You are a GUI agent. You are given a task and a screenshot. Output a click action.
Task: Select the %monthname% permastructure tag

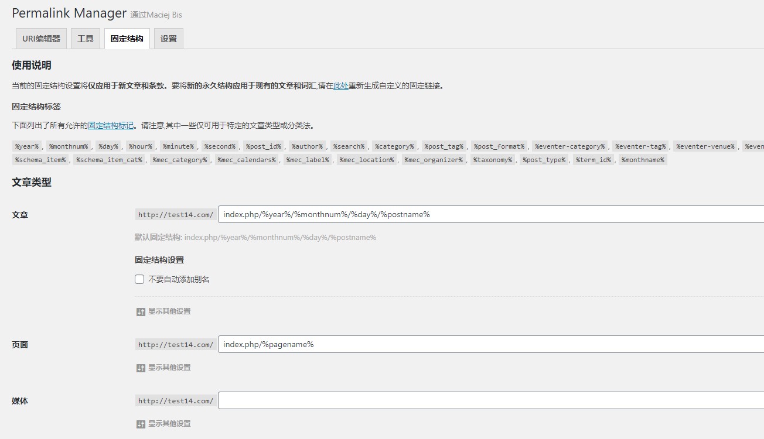[642, 160]
